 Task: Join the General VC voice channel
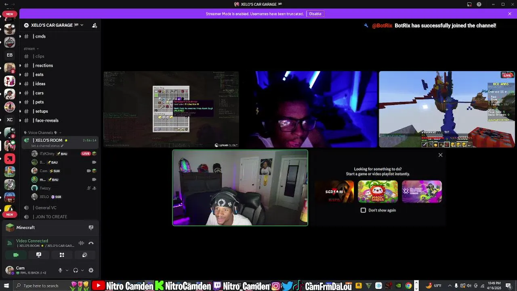coord(60,208)
